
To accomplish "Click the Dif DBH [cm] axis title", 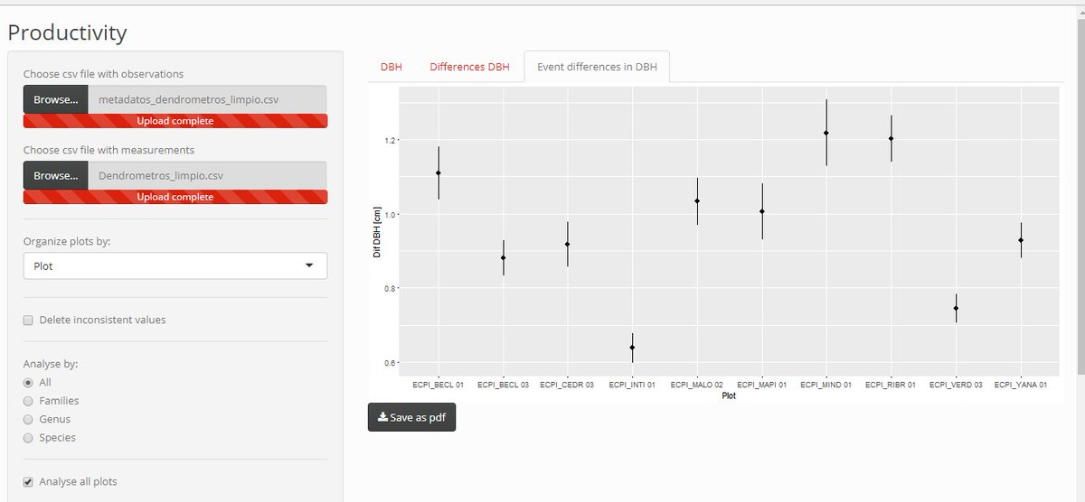I will 377,232.
